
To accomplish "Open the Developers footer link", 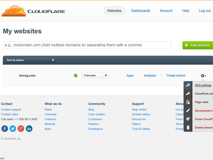I will (x=96, y=129).
